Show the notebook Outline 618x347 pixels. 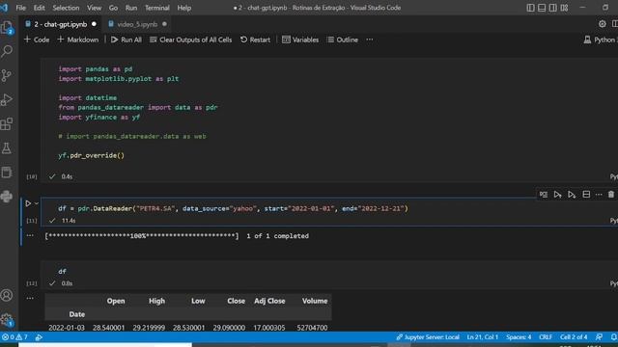[343, 40]
